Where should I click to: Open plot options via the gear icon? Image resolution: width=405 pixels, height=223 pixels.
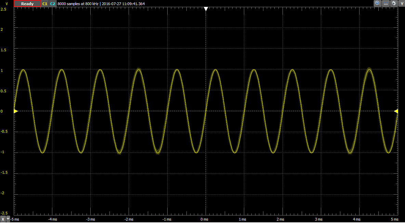(x=394, y=3)
